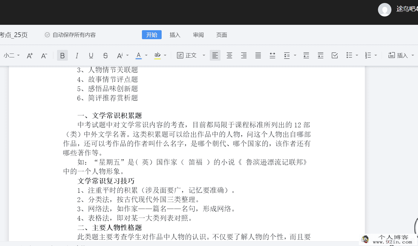Switch to the 页面 tab
The width and height of the screenshot is (418, 246).
[x=222, y=35]
